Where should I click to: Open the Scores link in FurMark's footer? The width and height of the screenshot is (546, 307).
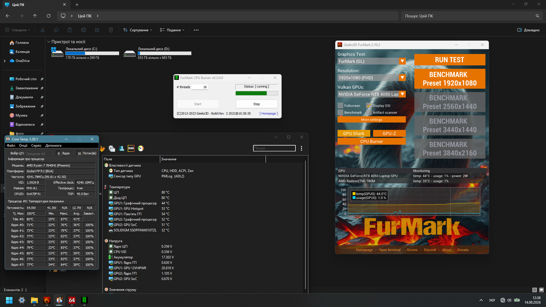[412, 250]
